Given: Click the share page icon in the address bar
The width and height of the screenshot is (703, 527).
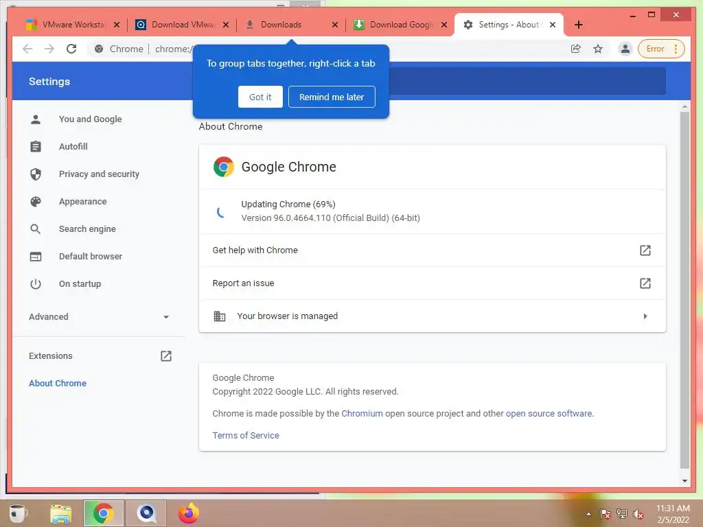Looking at the screenshot, I should [576, 49].
